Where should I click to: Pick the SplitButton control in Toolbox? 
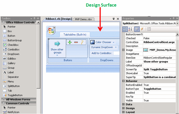[11, 86]
